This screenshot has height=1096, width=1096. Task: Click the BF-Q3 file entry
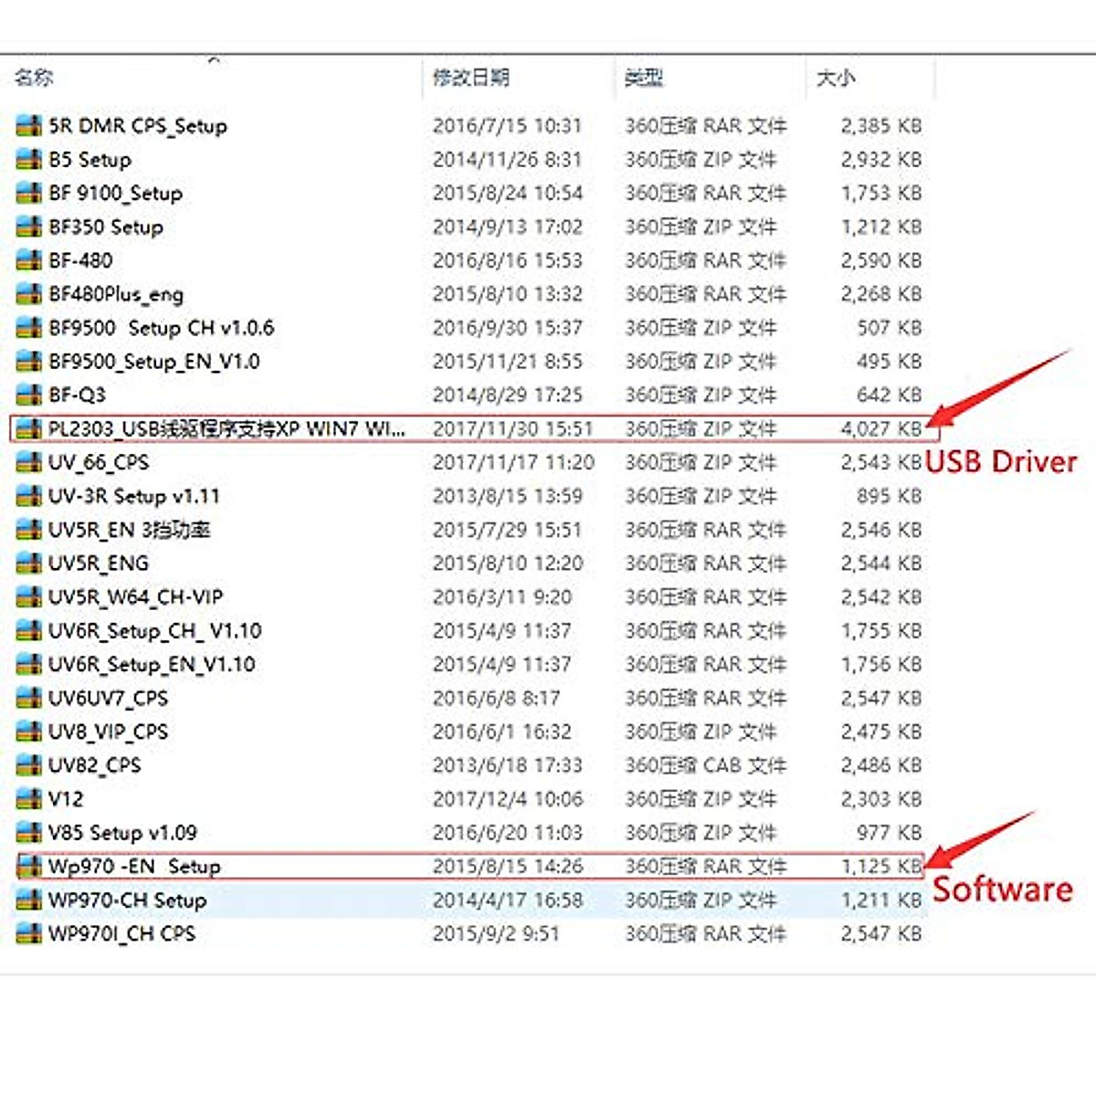point(78,395)
